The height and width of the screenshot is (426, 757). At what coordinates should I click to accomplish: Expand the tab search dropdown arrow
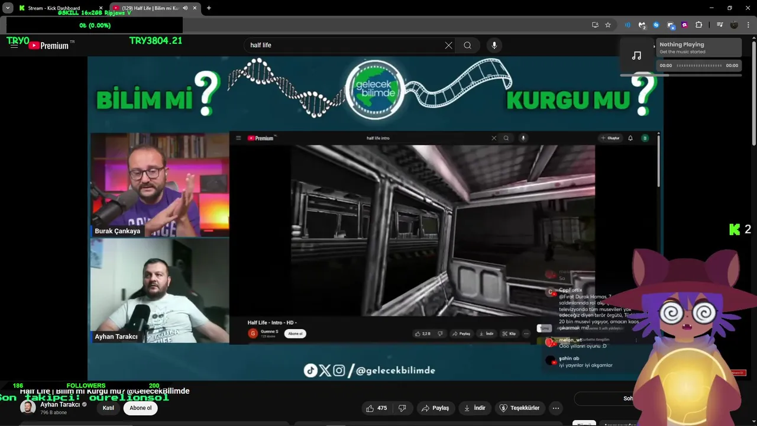tap(8, 8)
